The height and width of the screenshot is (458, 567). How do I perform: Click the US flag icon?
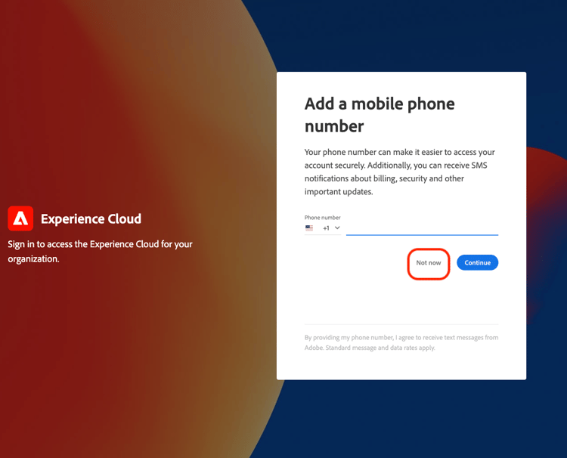click(x=309, y=227)
